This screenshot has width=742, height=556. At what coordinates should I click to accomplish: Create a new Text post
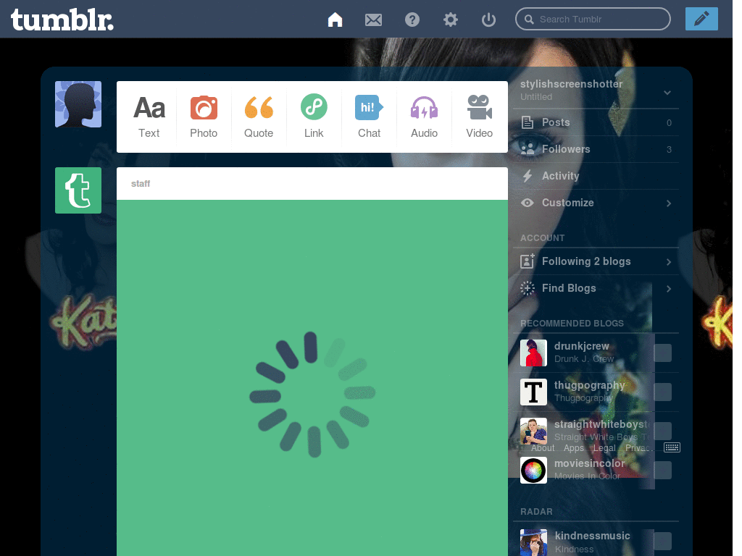coord(149,117)
